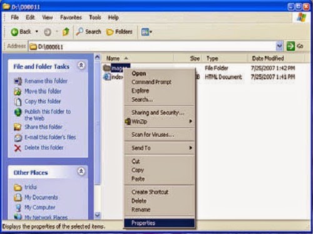Click the Move this folder icon

coord(18,91)
